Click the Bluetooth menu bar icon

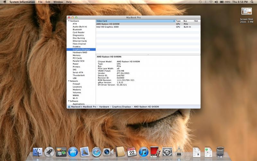coord(206,2)
